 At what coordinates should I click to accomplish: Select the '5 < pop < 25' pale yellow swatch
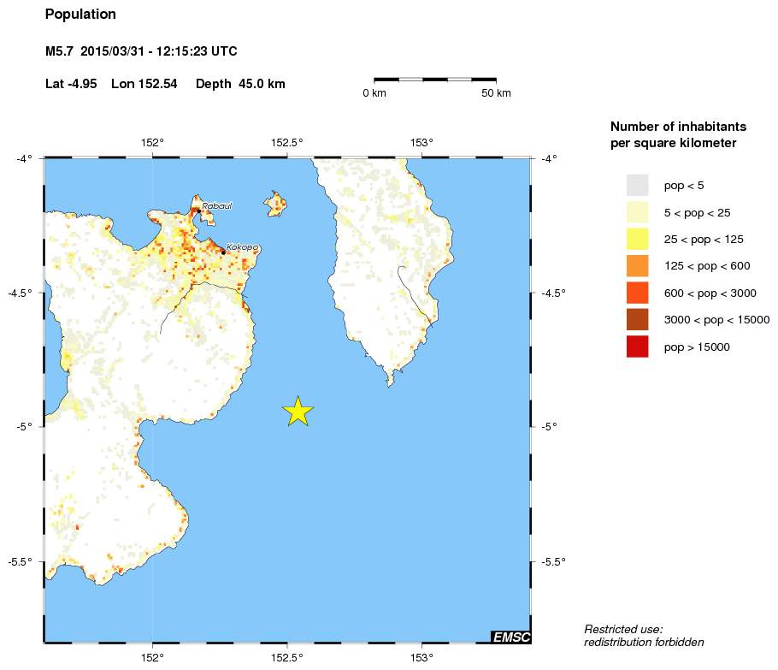click(637, 212)
